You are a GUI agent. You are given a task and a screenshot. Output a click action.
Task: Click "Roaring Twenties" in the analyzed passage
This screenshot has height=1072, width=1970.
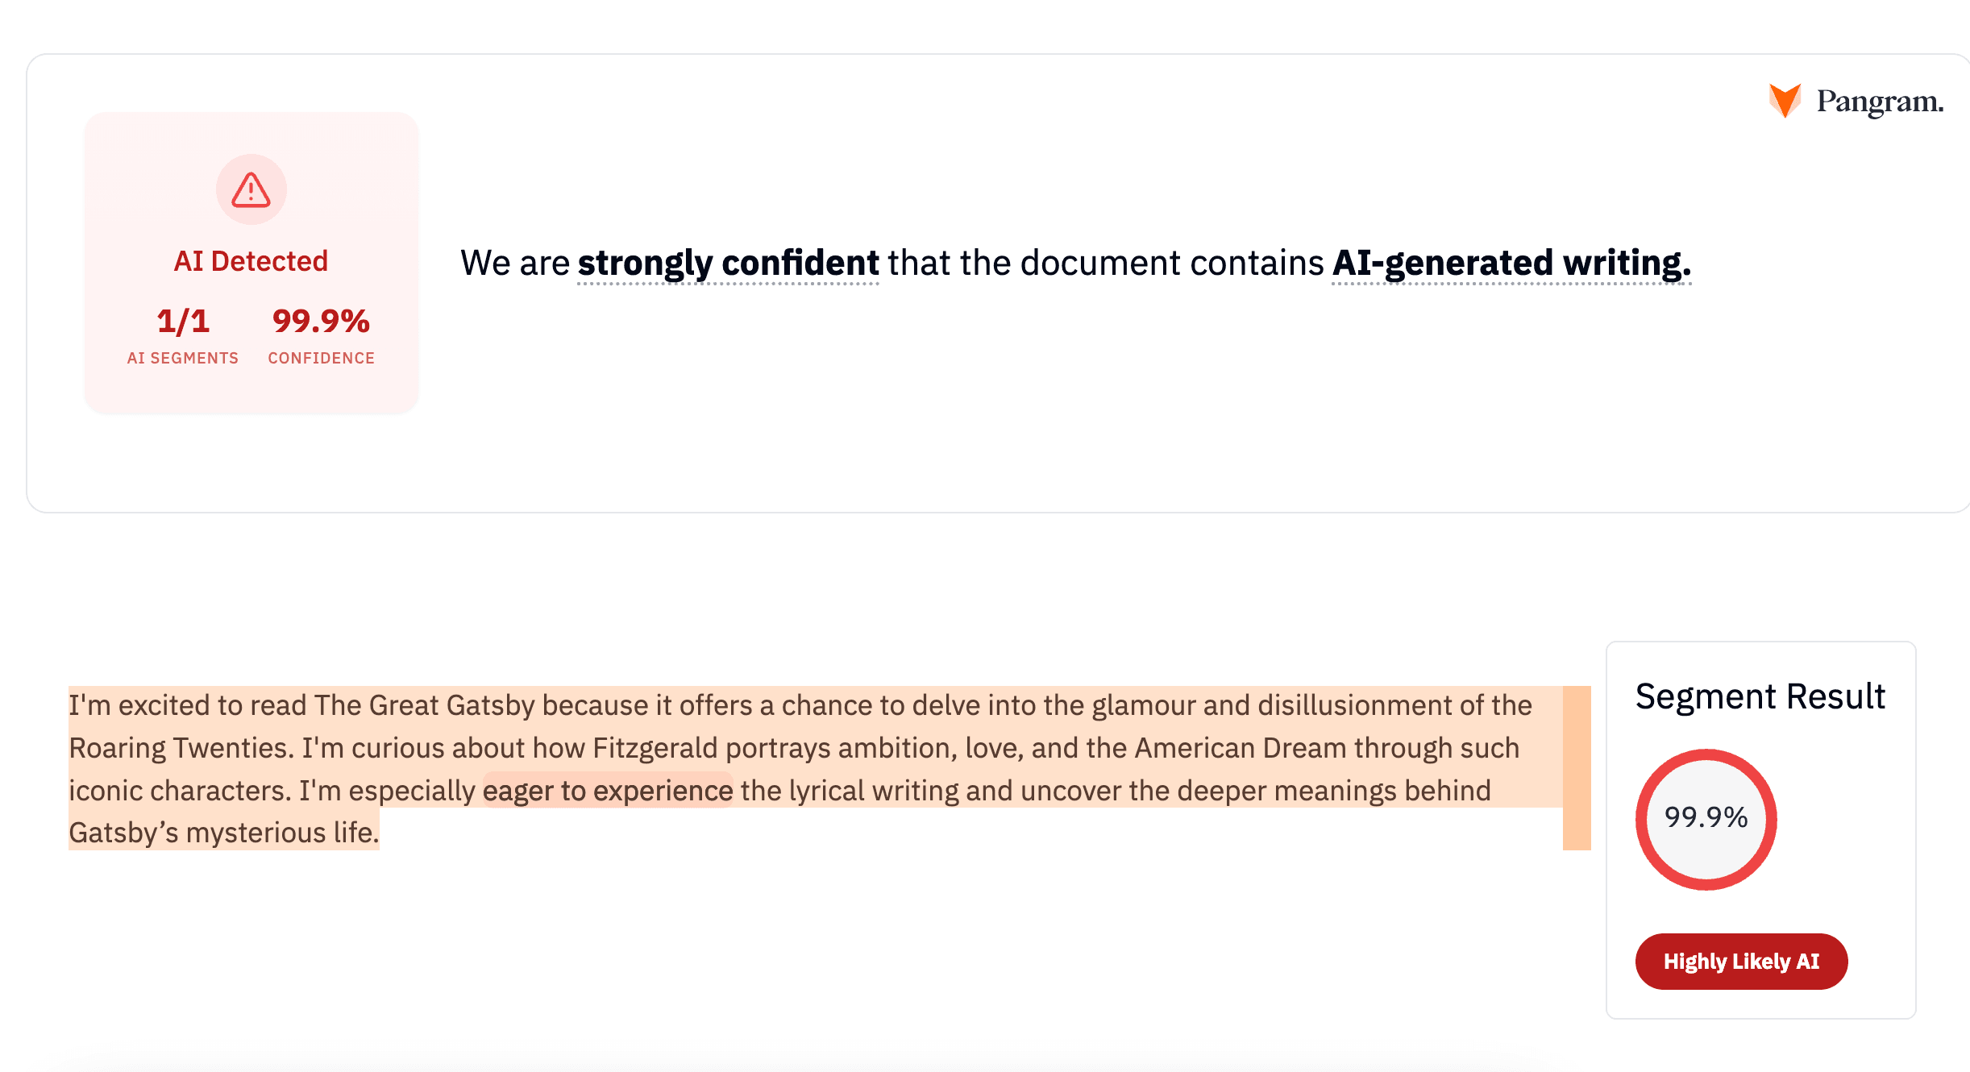(177, 748)
